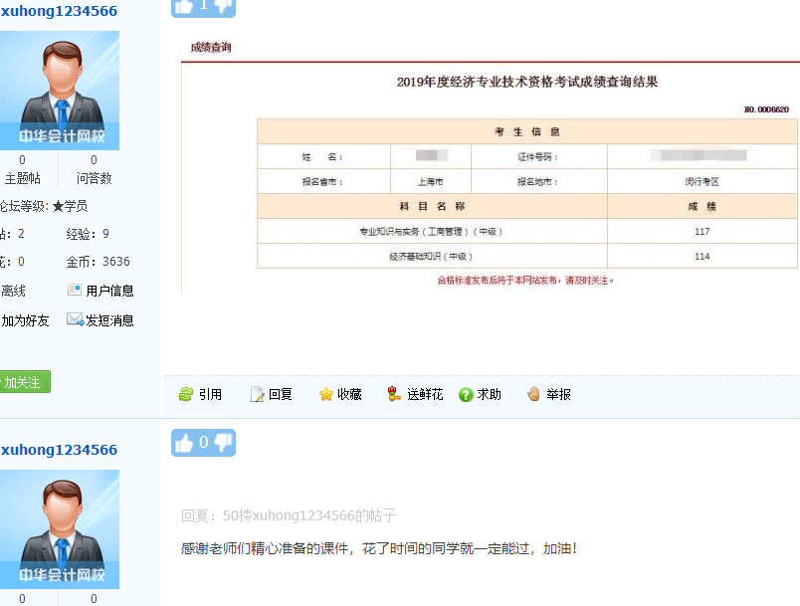Image resolution: width=800 pixels, height=606 pixels.
Task: Click the send flowers (送鲜花) icon
Action: pos(394,394)
